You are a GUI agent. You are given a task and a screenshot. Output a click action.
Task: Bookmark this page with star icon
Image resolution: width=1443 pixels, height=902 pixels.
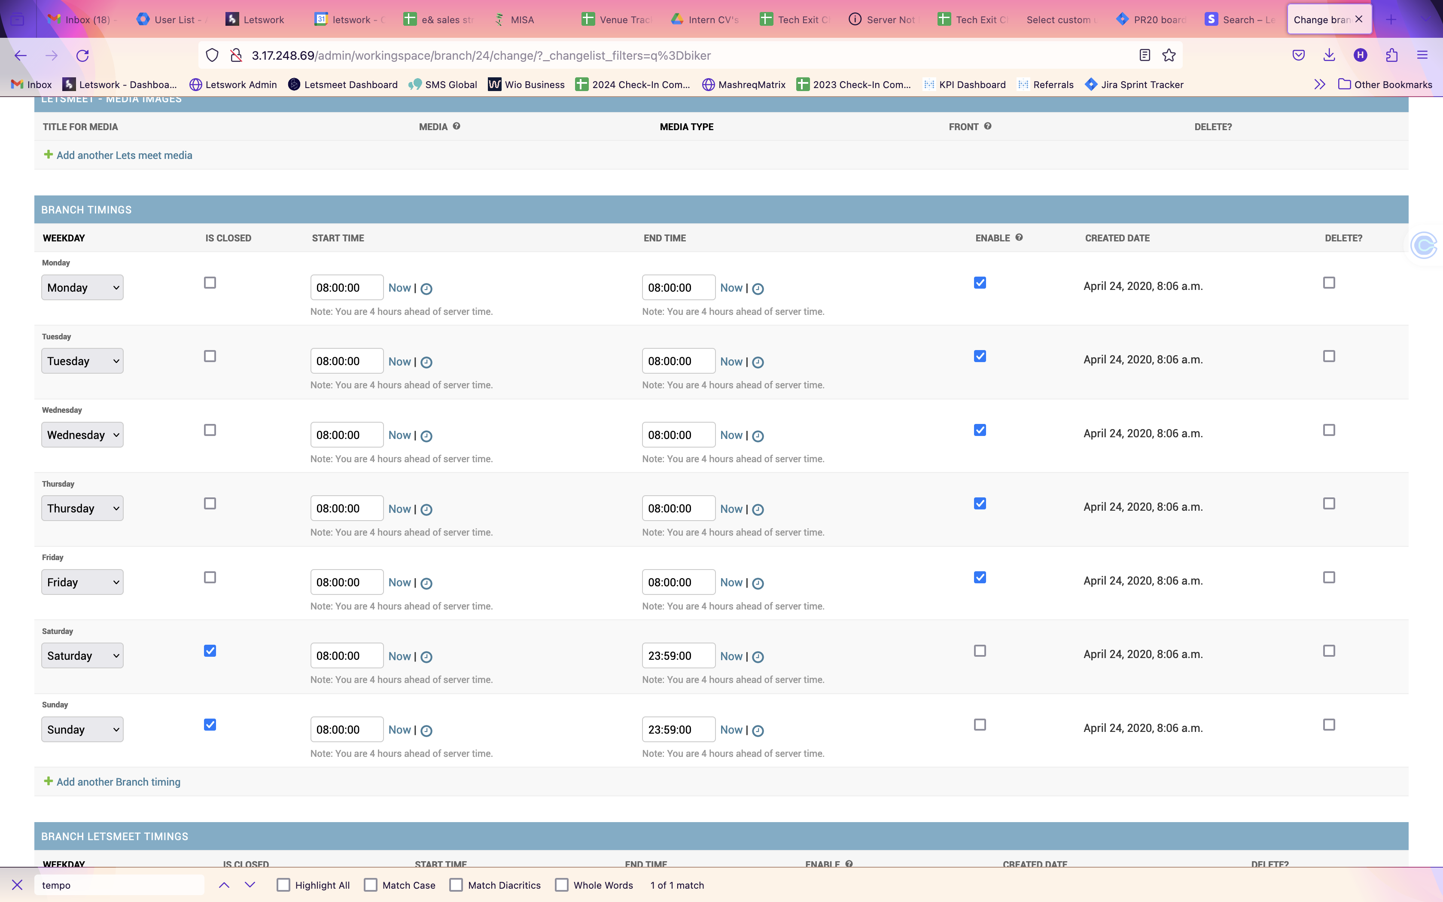(1169, 55)
